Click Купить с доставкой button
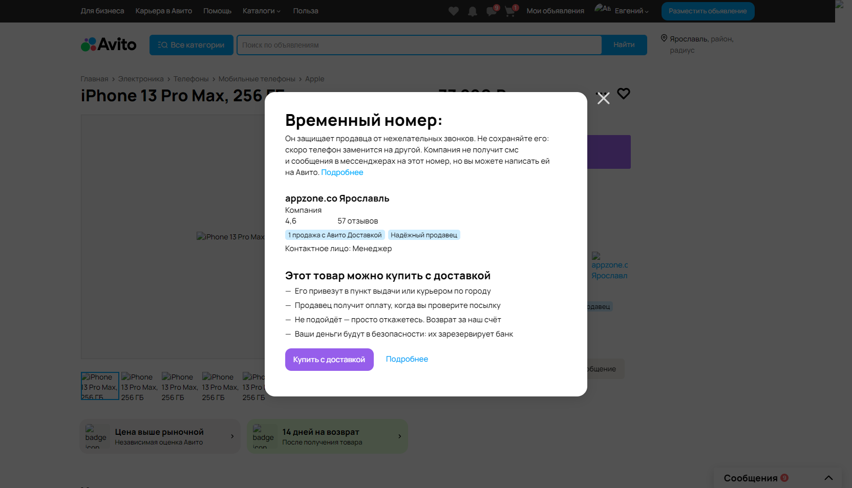The image size is (852, 488). point(329,360)
